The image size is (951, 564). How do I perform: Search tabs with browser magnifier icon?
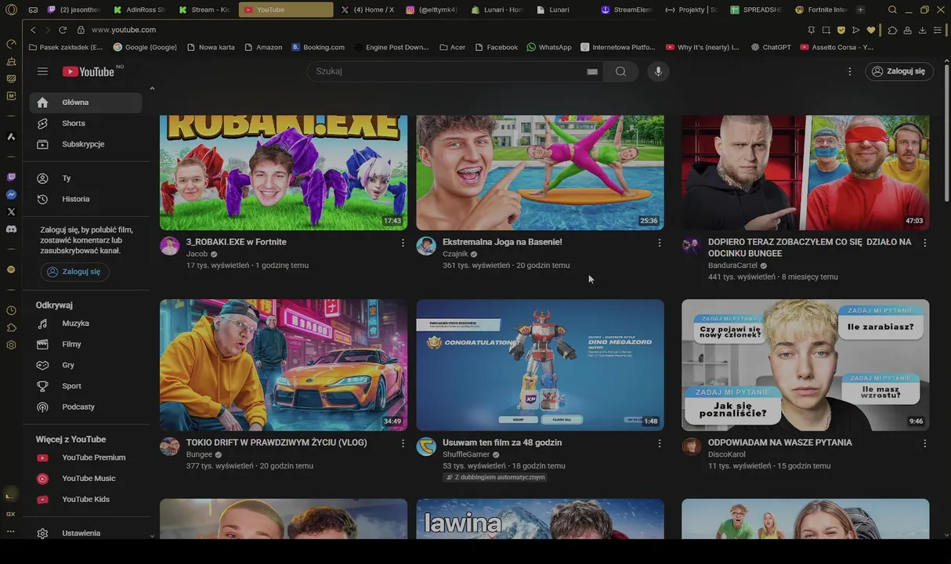click(892, 9)
